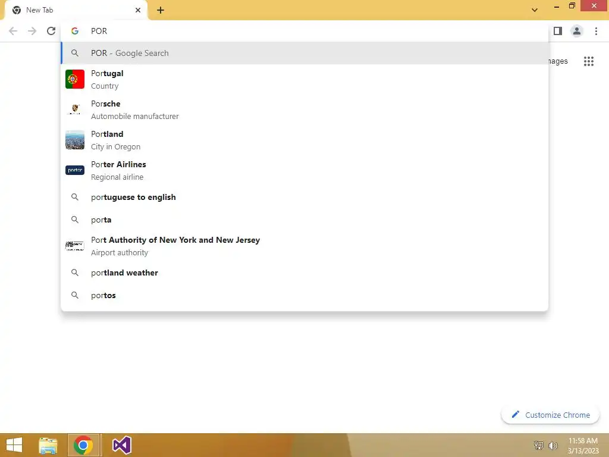Screen dimensions: 609x457
Task: Click the Customize Chrome button
Action: (x=550, y=415)
